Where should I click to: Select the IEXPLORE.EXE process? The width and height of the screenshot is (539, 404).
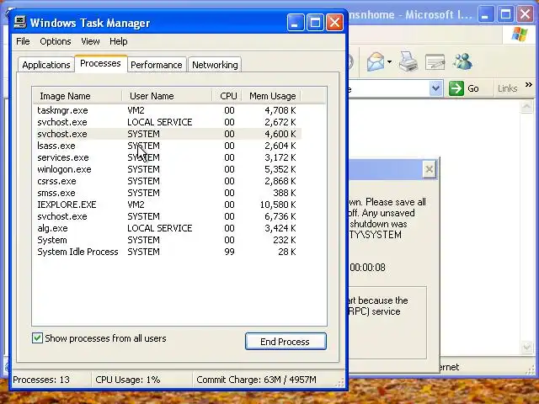click(167, 205)
